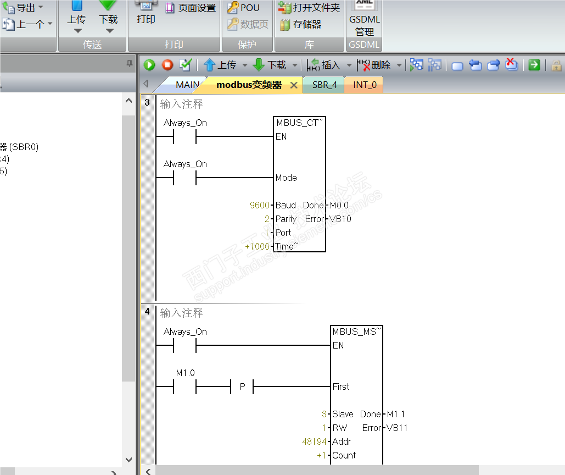Screen dimensions: 565x475
Task: Select the Baud value 9600
Action: (x=259, y=205)
